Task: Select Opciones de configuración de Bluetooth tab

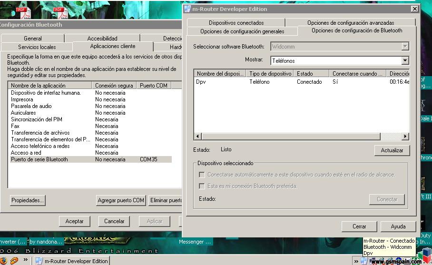Action: pos(357,30)
